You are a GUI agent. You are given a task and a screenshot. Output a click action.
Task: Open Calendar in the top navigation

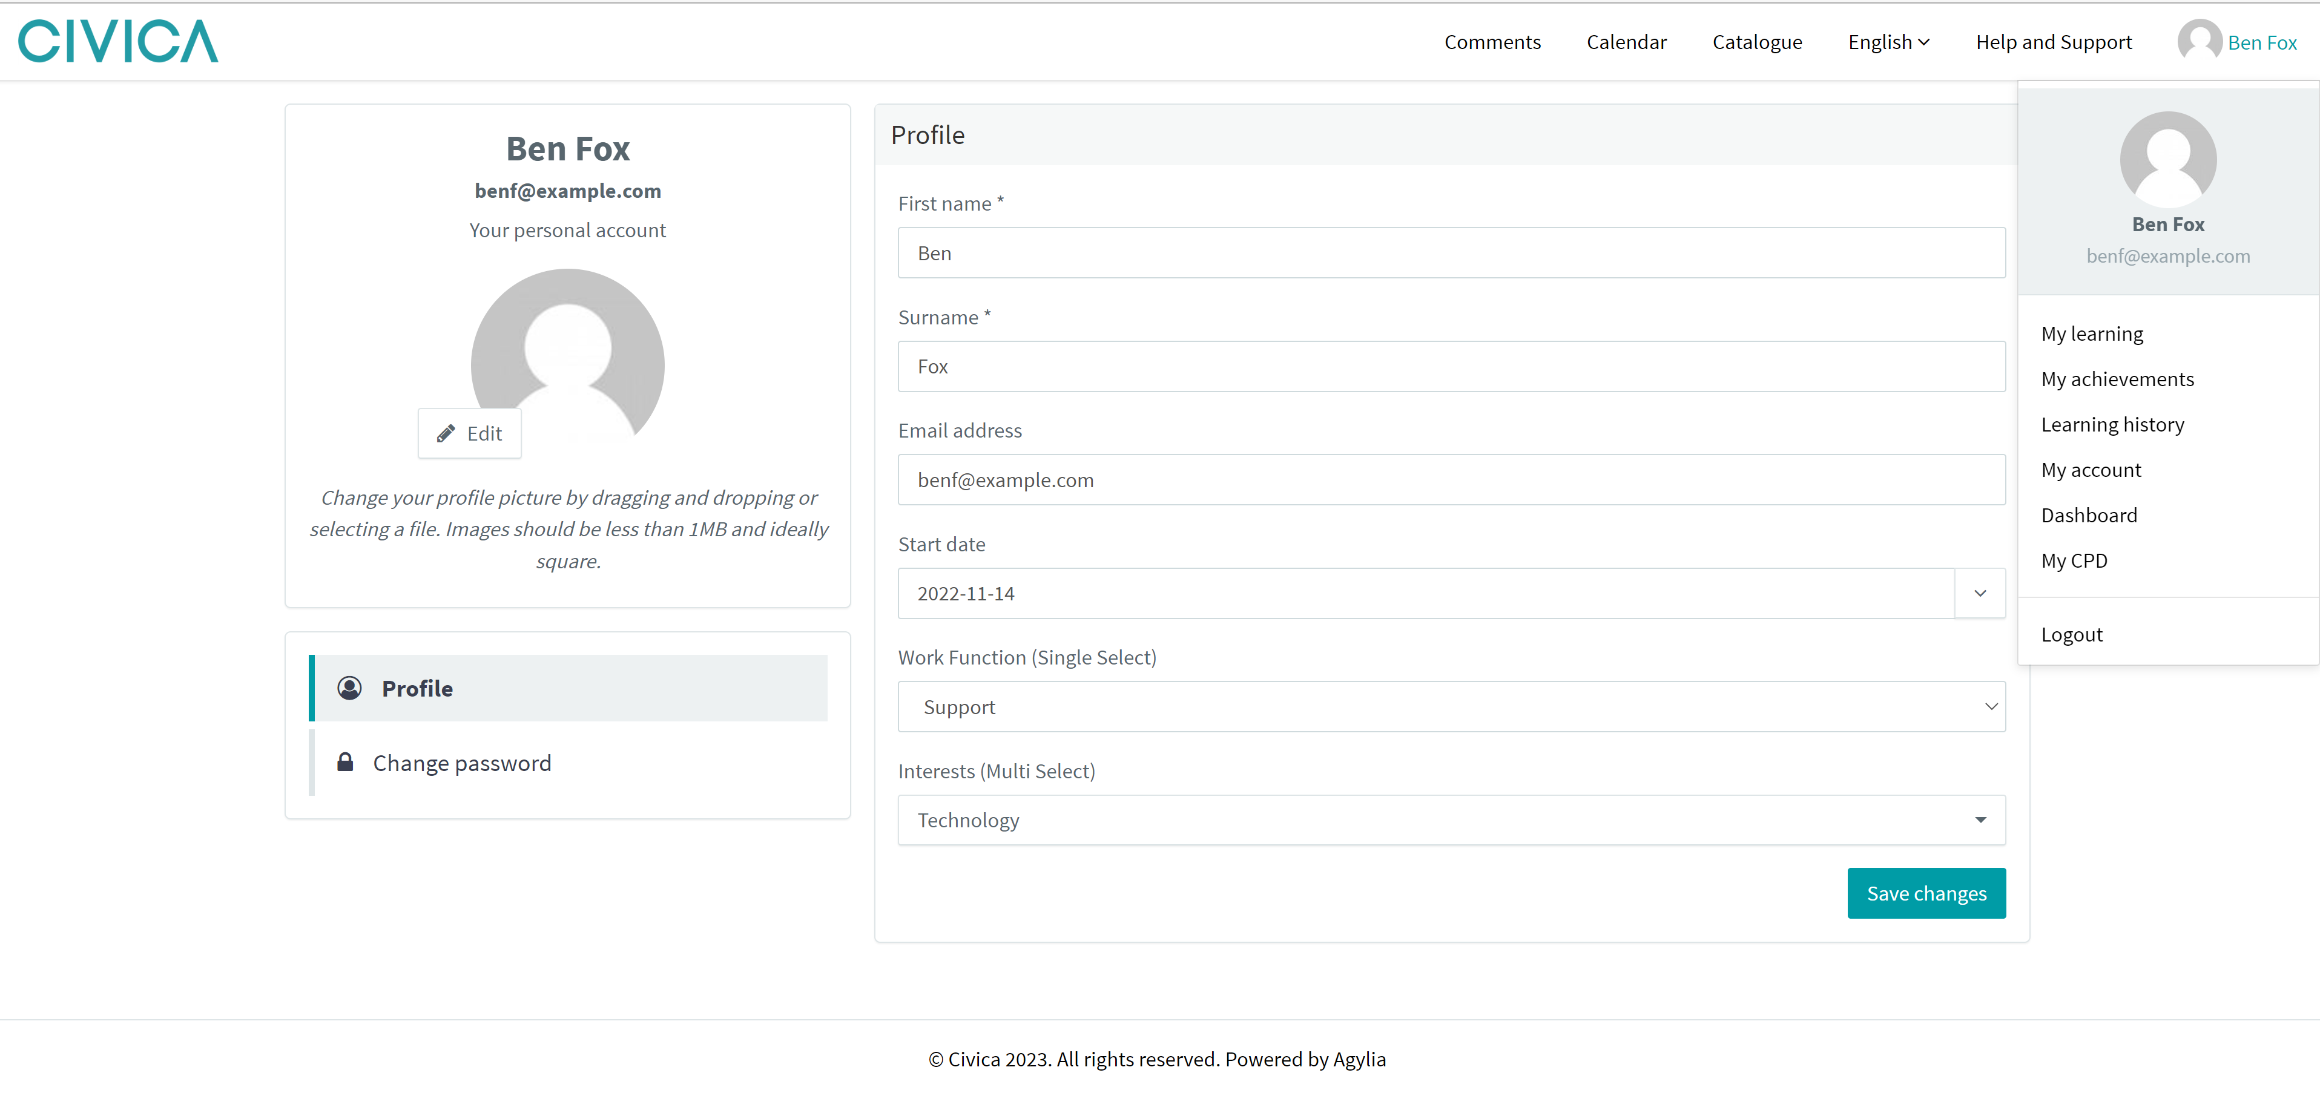click(1627, 42)
